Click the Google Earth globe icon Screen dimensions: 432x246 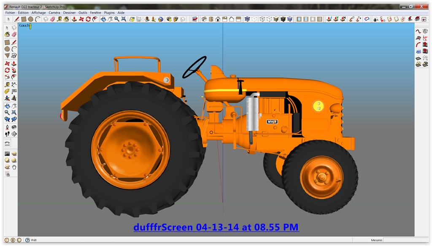point(161,19)
